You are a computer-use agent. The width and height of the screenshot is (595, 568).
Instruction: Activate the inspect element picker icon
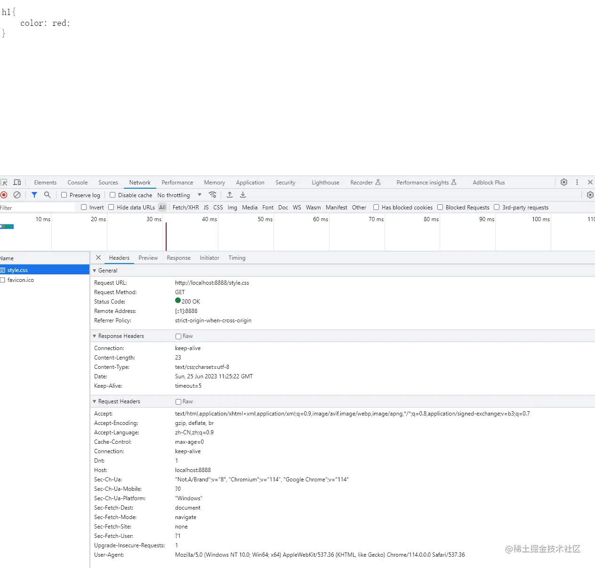pyautogui.click(x=4, y=182)
